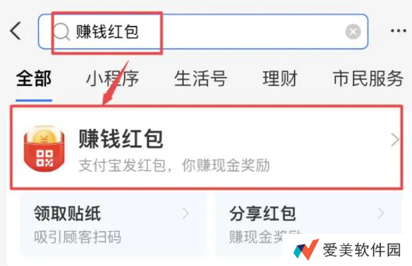Tap the back arrow icon

coord(16,30)
